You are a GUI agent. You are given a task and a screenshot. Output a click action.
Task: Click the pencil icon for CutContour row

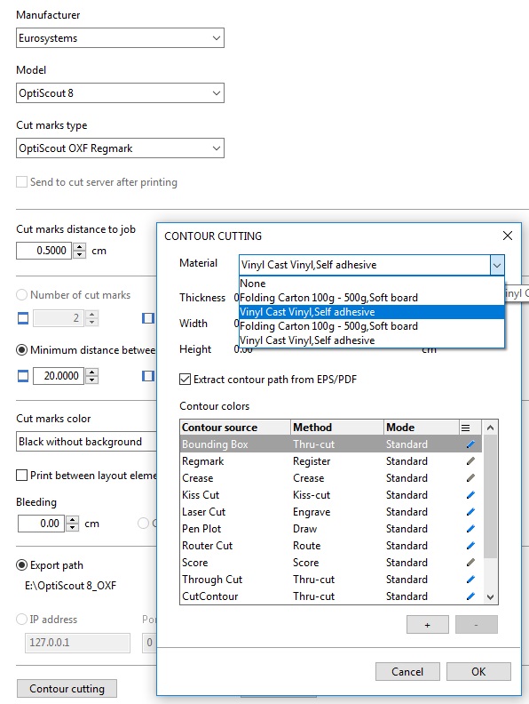click(470, 596)
